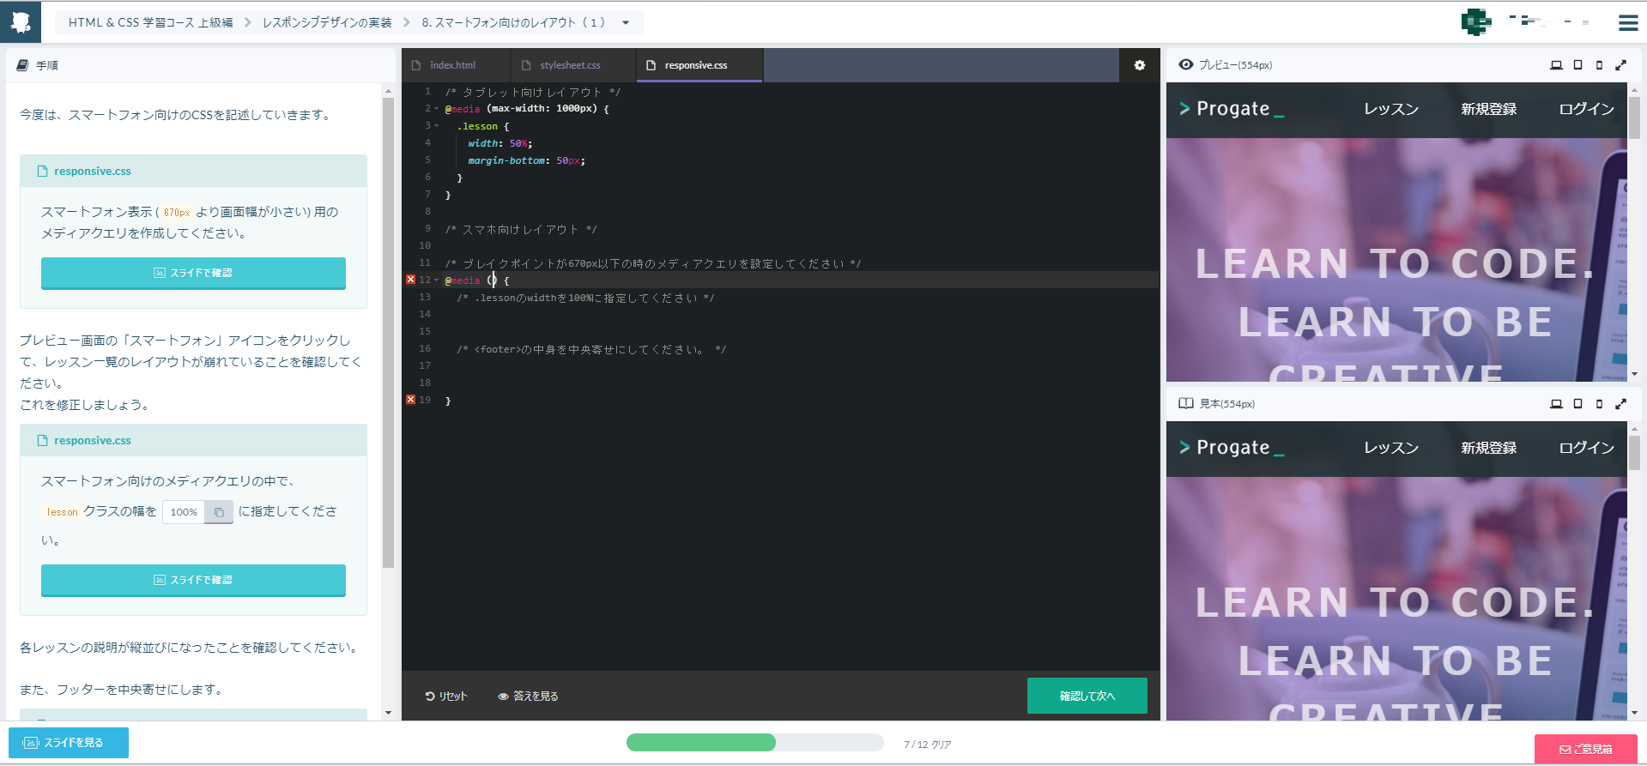Click the レスポンシブデザインの実装 breadcrumb
This screenshot has width=1647, height=766.
point(327,22)
